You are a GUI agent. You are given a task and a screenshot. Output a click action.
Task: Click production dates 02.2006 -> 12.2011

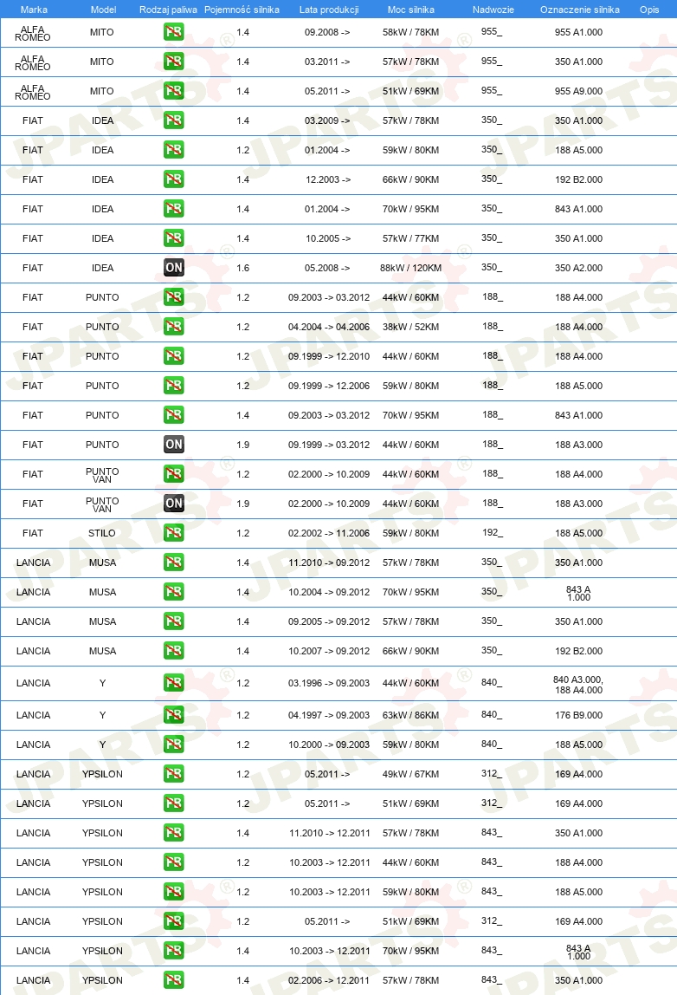[x=329, y=979]
